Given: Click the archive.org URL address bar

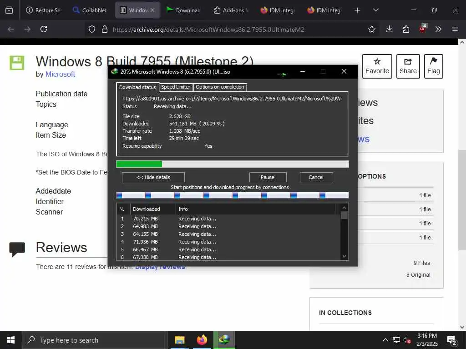Looking at the screenshot, I should (208, 30).
